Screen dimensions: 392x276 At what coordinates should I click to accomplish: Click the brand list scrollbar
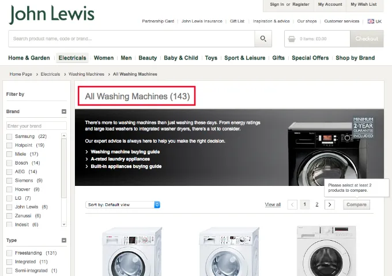click(64, 168)
